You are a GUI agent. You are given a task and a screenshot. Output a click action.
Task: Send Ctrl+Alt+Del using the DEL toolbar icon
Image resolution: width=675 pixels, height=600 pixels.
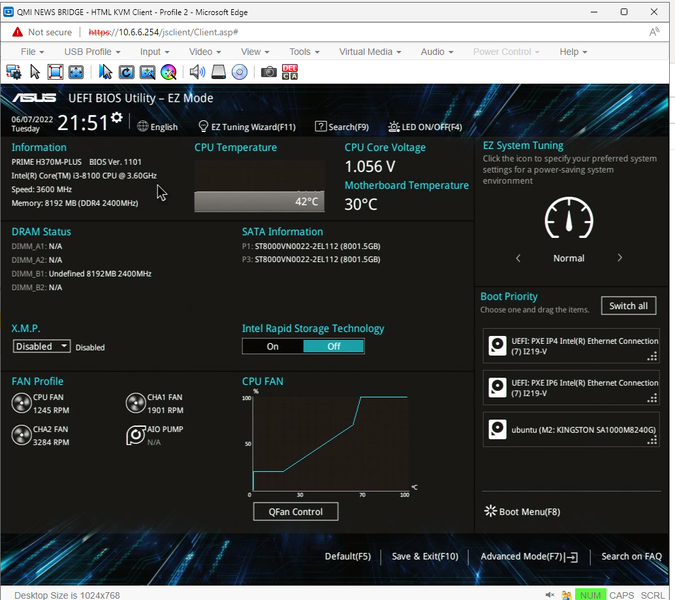pyautogui.click(x=289, y=72)
